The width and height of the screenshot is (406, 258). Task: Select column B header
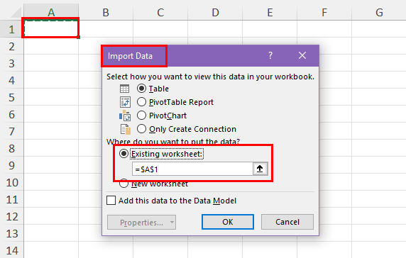pos(106,12)
